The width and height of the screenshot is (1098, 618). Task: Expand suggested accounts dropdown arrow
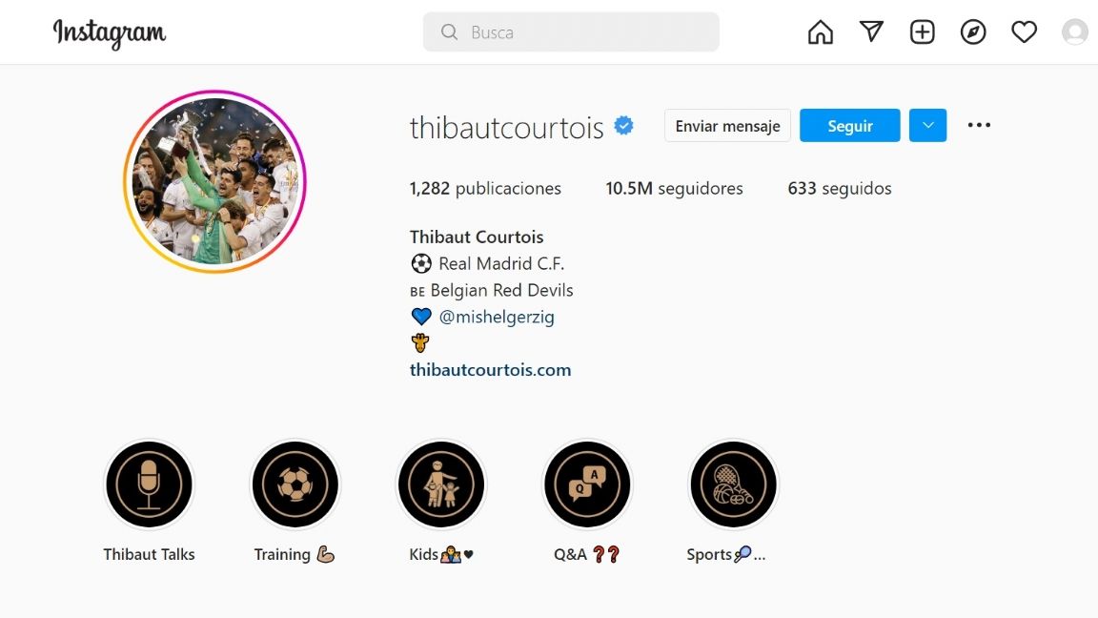(927, 126)
